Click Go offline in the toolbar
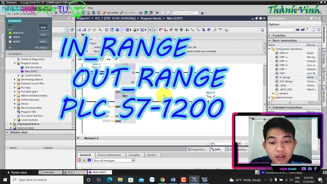Image resolution: width=327 pixels, height=184 pixels. tap(128, 13)
